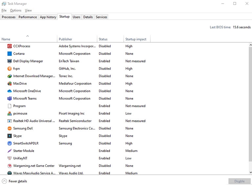The image size is (252, 185).
Task: Click publisher Realtek Semiconductor
Action: click(x=75, y=121)
